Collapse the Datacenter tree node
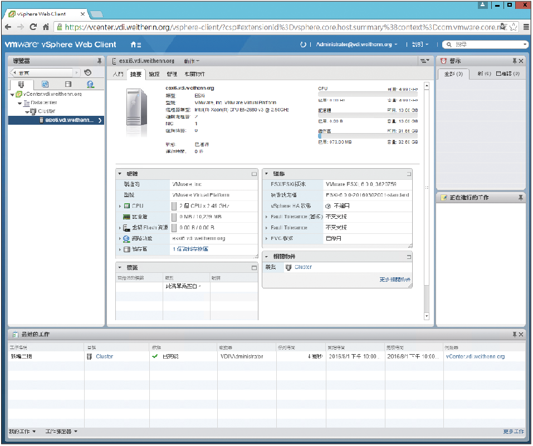This screenshot has width=533, height=446. click(19, 103)
